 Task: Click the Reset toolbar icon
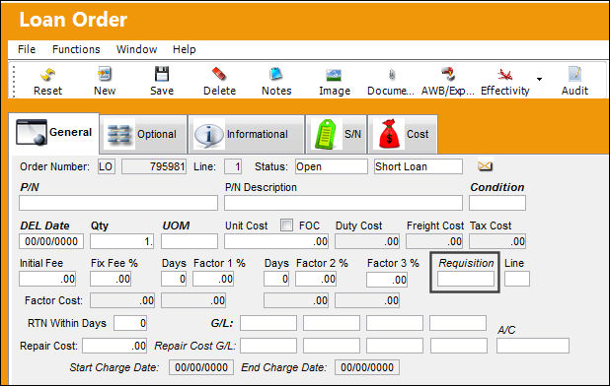(x=47, y=82)
